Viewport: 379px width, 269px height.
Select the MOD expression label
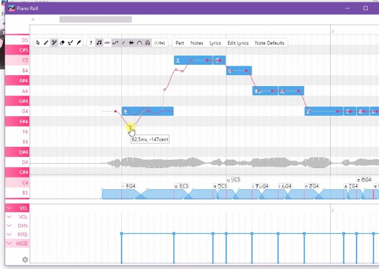(22, 243)
